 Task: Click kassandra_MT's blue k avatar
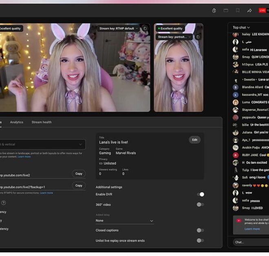[x=236, y=95]
